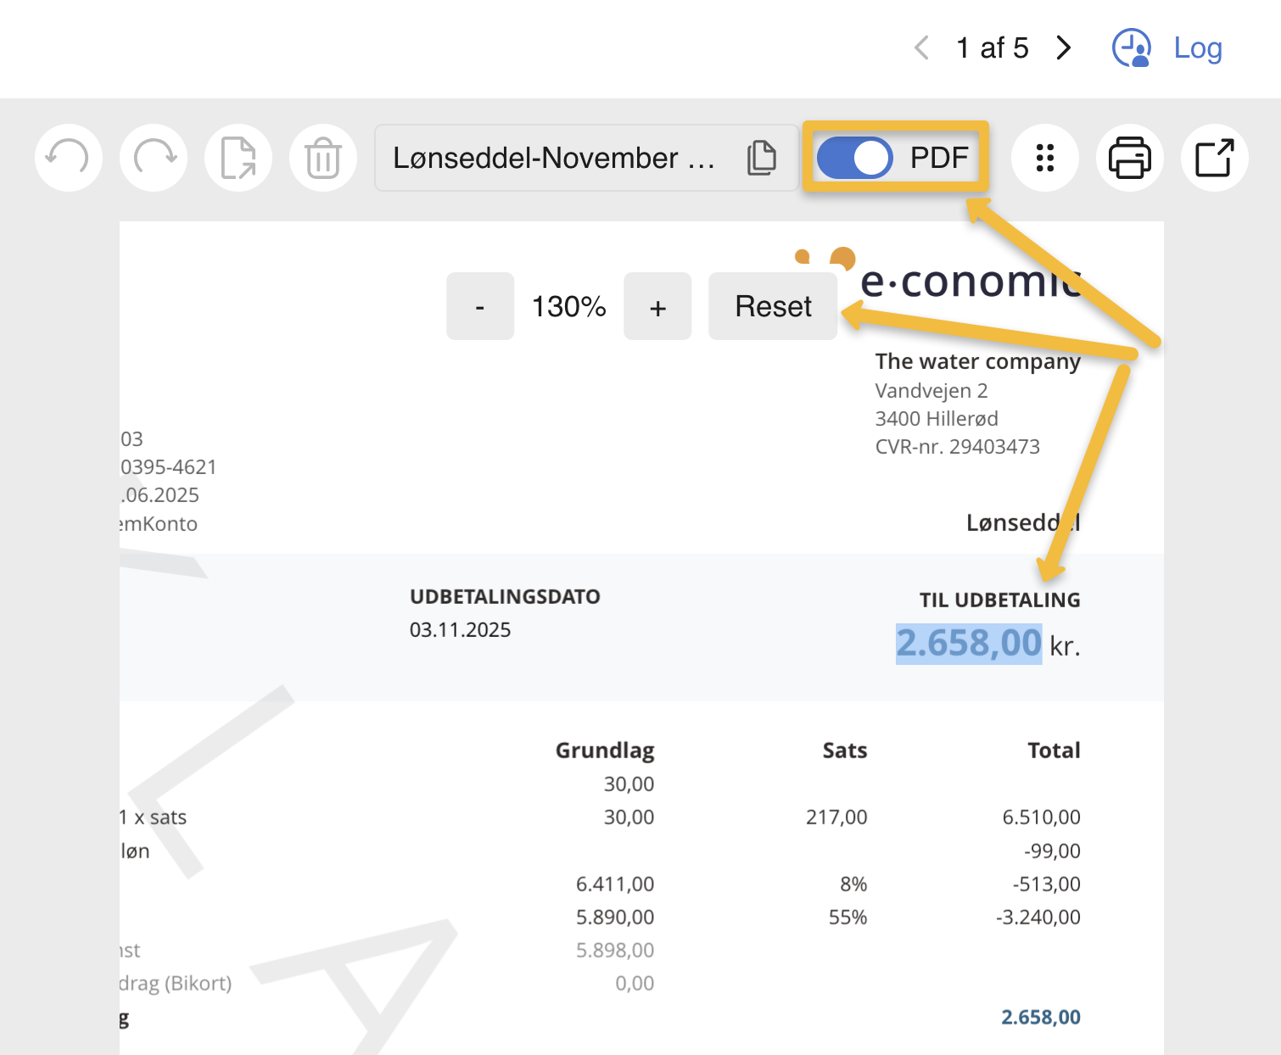1281x1055 pixels.
Task: Open the six-dot grid menu
Action: coord(1045,158)
